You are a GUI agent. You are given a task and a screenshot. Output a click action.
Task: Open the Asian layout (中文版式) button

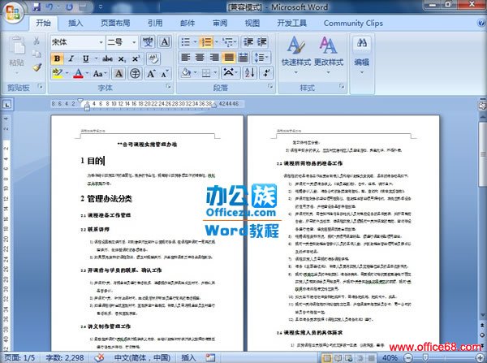pyautogui.click(x=231, y=73)
